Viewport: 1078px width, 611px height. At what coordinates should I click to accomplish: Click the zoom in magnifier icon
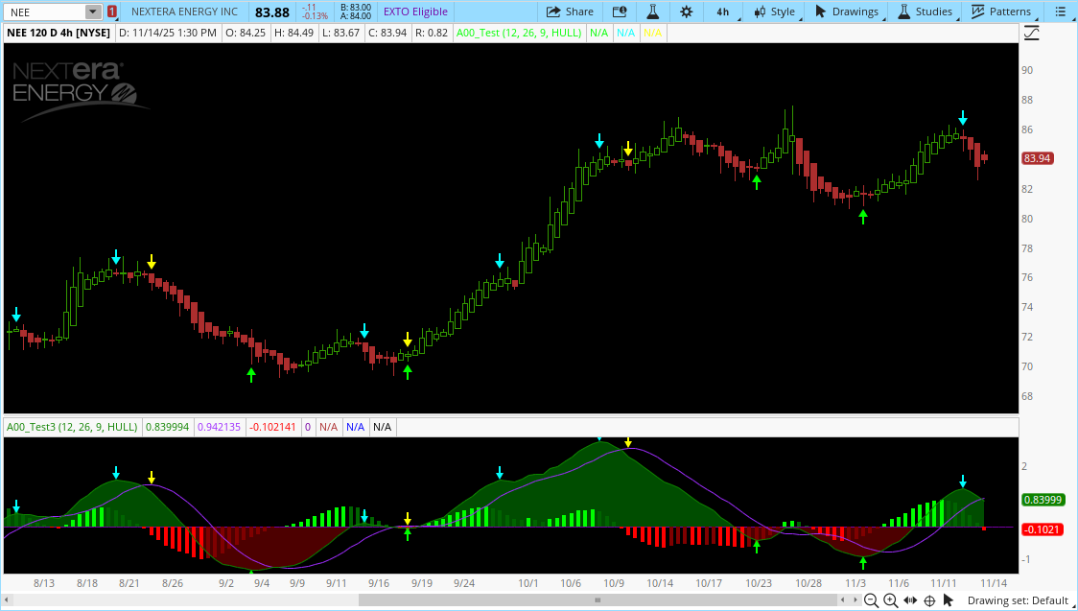tap(891, 600)
